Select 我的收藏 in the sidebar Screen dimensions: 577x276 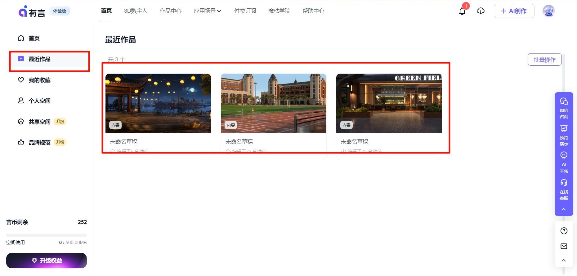[39, 80]
